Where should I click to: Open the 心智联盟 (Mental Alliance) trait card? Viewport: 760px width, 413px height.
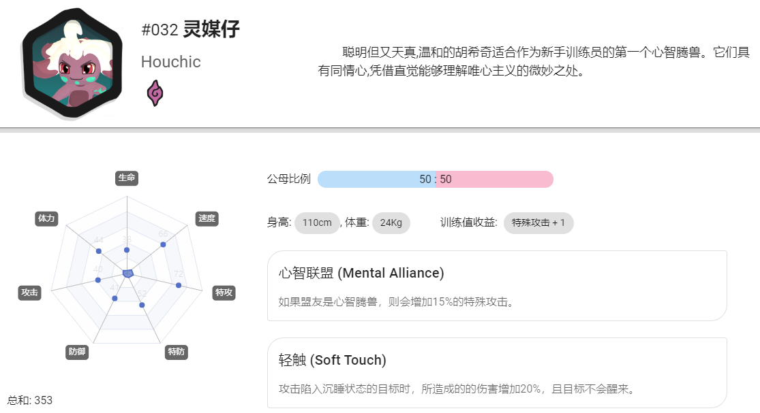coord(498,286)
